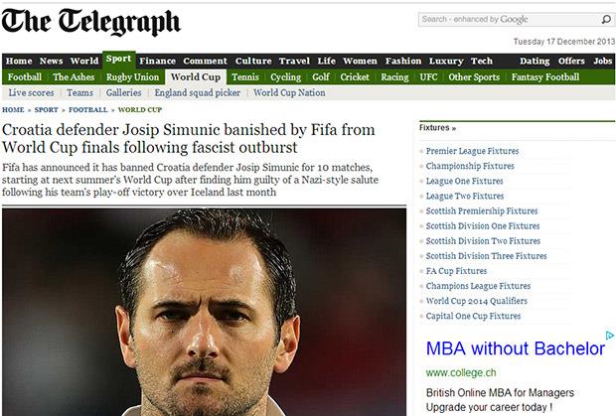Open the Fantasy Football section
The height and width of the screenshot is (416, 616).
pos(545,76)
